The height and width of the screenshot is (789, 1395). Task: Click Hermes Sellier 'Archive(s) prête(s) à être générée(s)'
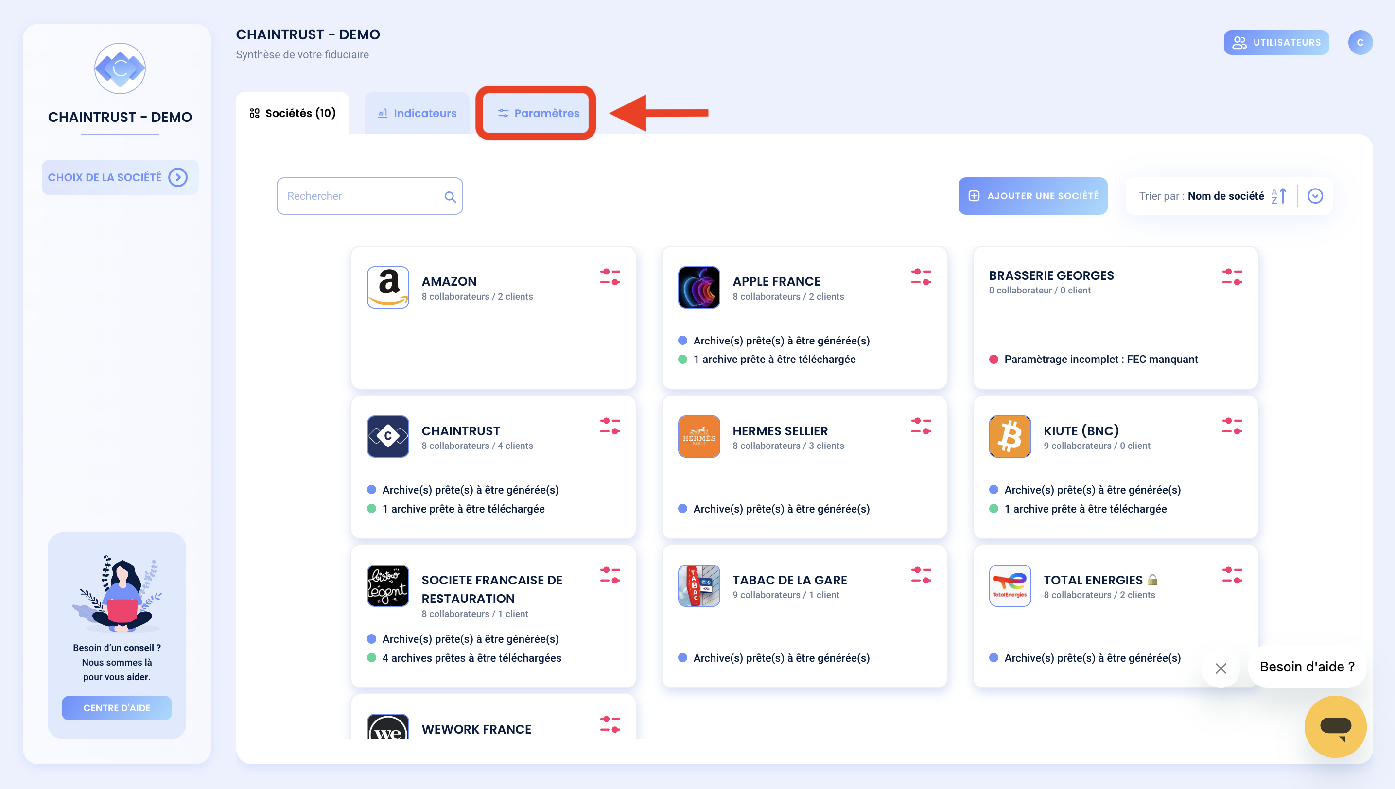pyautogui.click(x=781, y=509)
